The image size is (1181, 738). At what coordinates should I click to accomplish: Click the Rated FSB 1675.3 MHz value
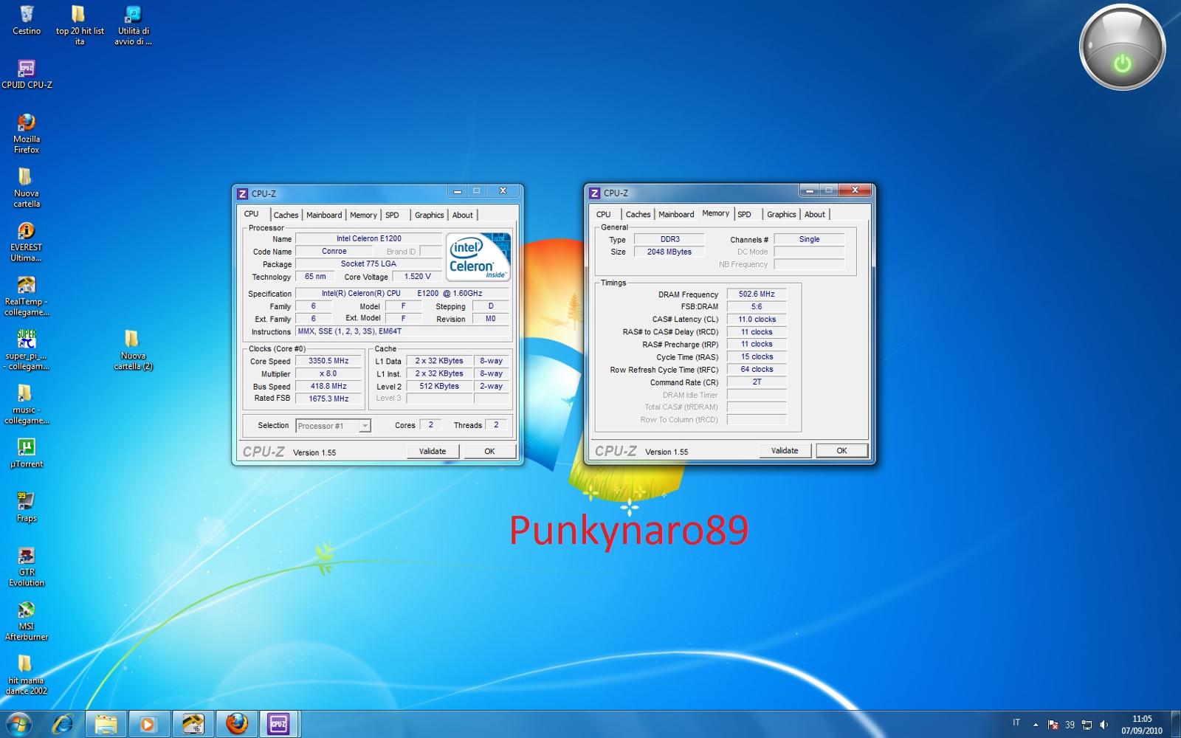pyautogui.click(x=328, y=399)
